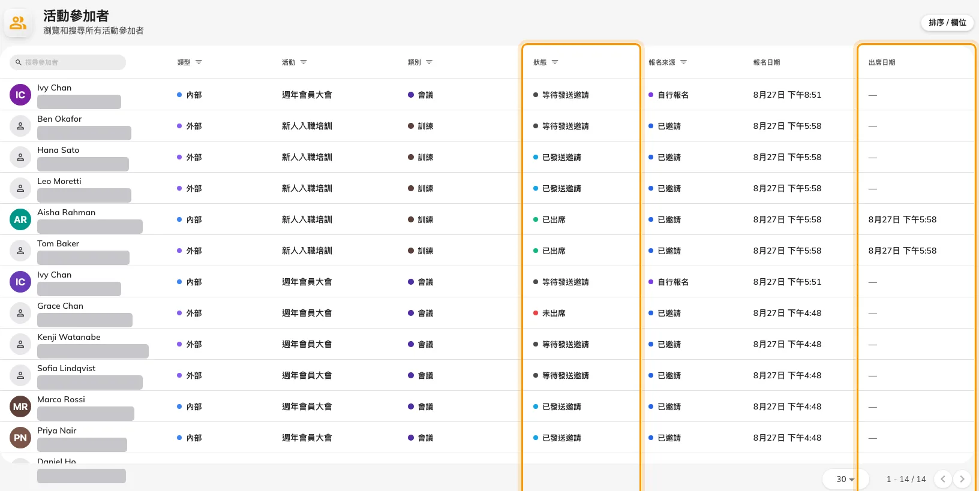Click Ivy Chan avatar in the 下午5:51 row
This screenshot has width=979, height=491.
pyautogui.click(x=20, y=282)
